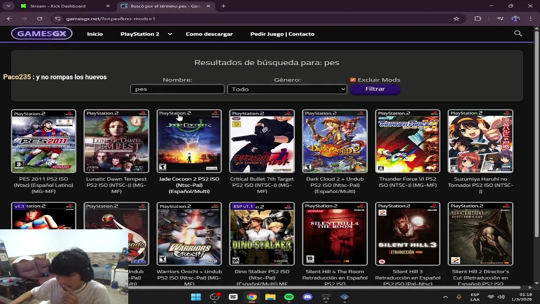Open Warriors Orochi + Undub title link
This screenshot has width=540, height=304.
[189, 277]
